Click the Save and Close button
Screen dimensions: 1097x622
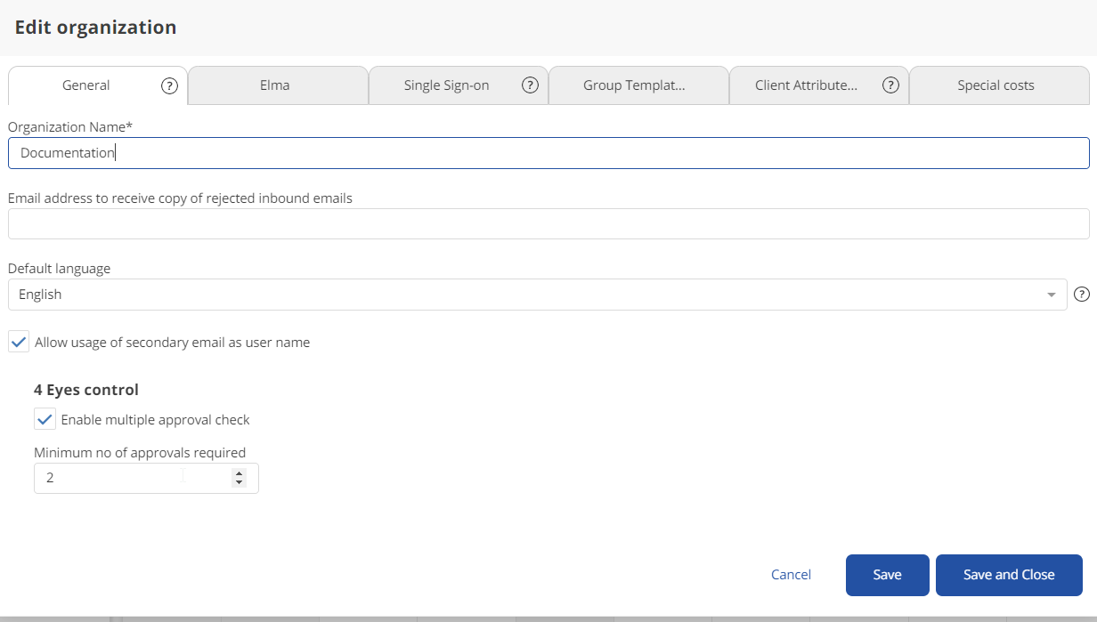coord(1009,575)
